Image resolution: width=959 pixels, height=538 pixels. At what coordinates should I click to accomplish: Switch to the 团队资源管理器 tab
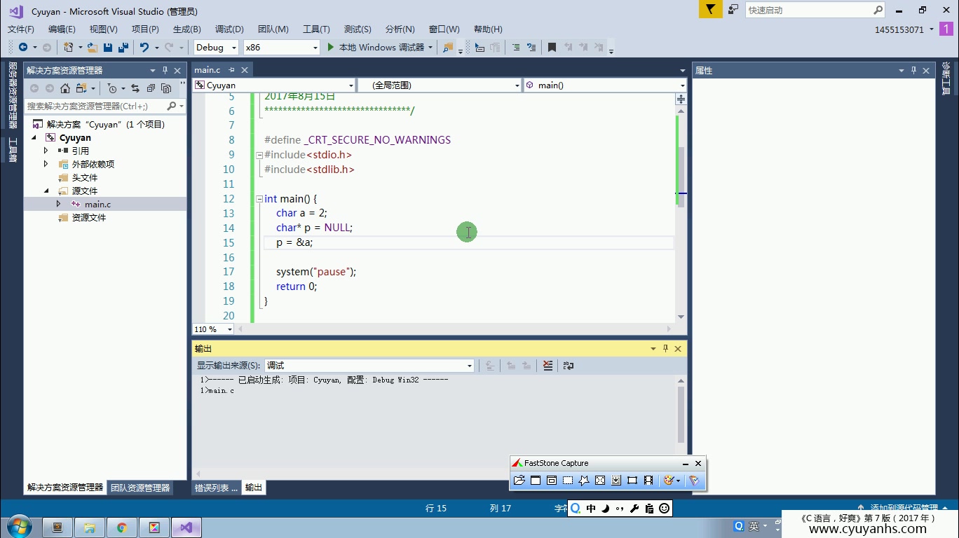[140, 488]
